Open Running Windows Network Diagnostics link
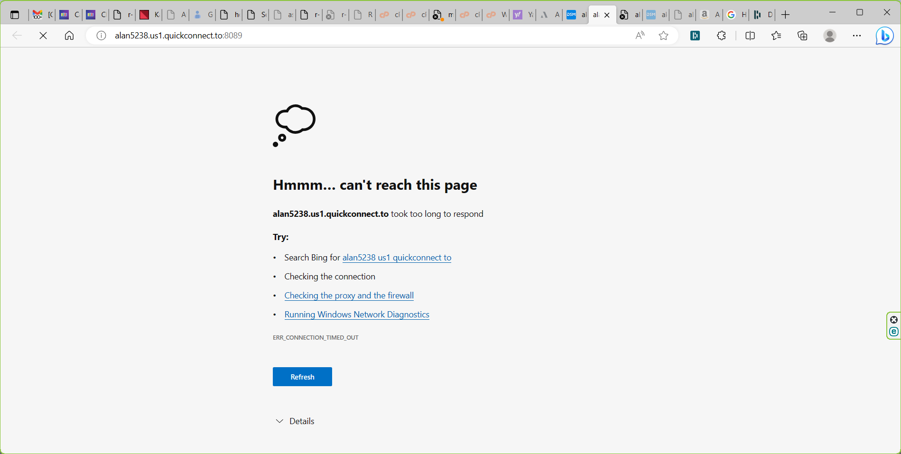Viewport: 901px width, 454px height. click(357, 315)
